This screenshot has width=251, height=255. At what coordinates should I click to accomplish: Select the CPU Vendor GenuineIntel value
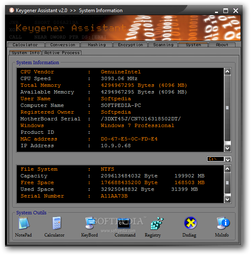[x=121, y=72]
